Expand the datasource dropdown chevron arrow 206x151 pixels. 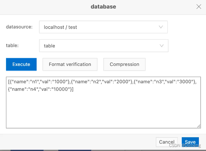(161, 27)
